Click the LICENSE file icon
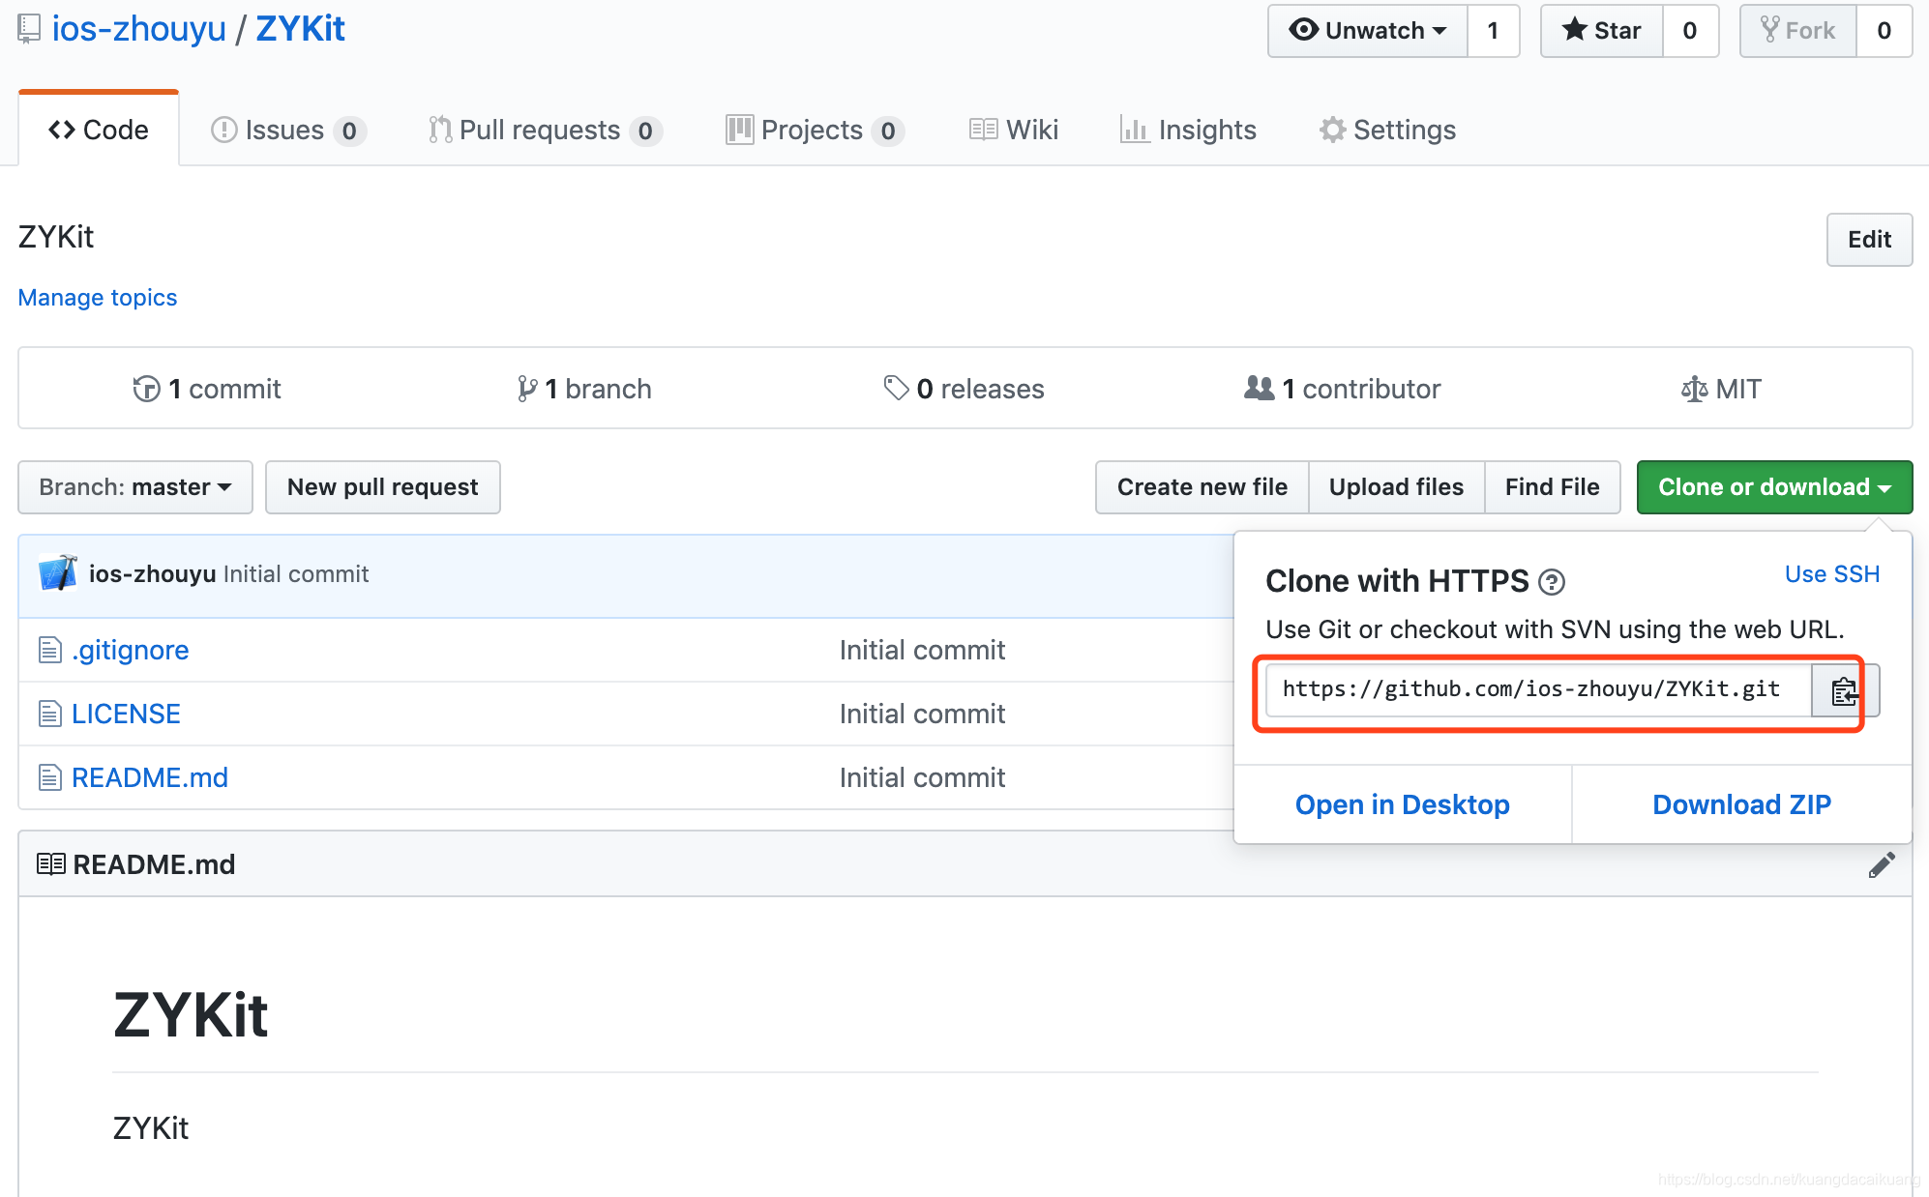The height and width of the screenshot is (1197, 1929). click(x=49, y=714)
